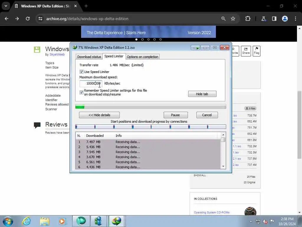The width and height of the screenshot is (302, 227).
Task: Click the last carousel dot indicator
Action: click(x=160, y=39)
